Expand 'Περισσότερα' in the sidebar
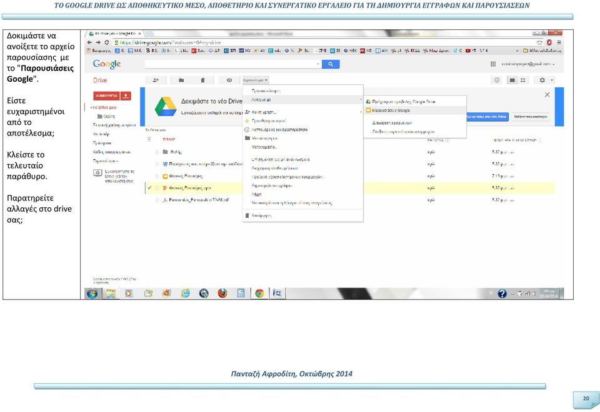 (105, 161)
